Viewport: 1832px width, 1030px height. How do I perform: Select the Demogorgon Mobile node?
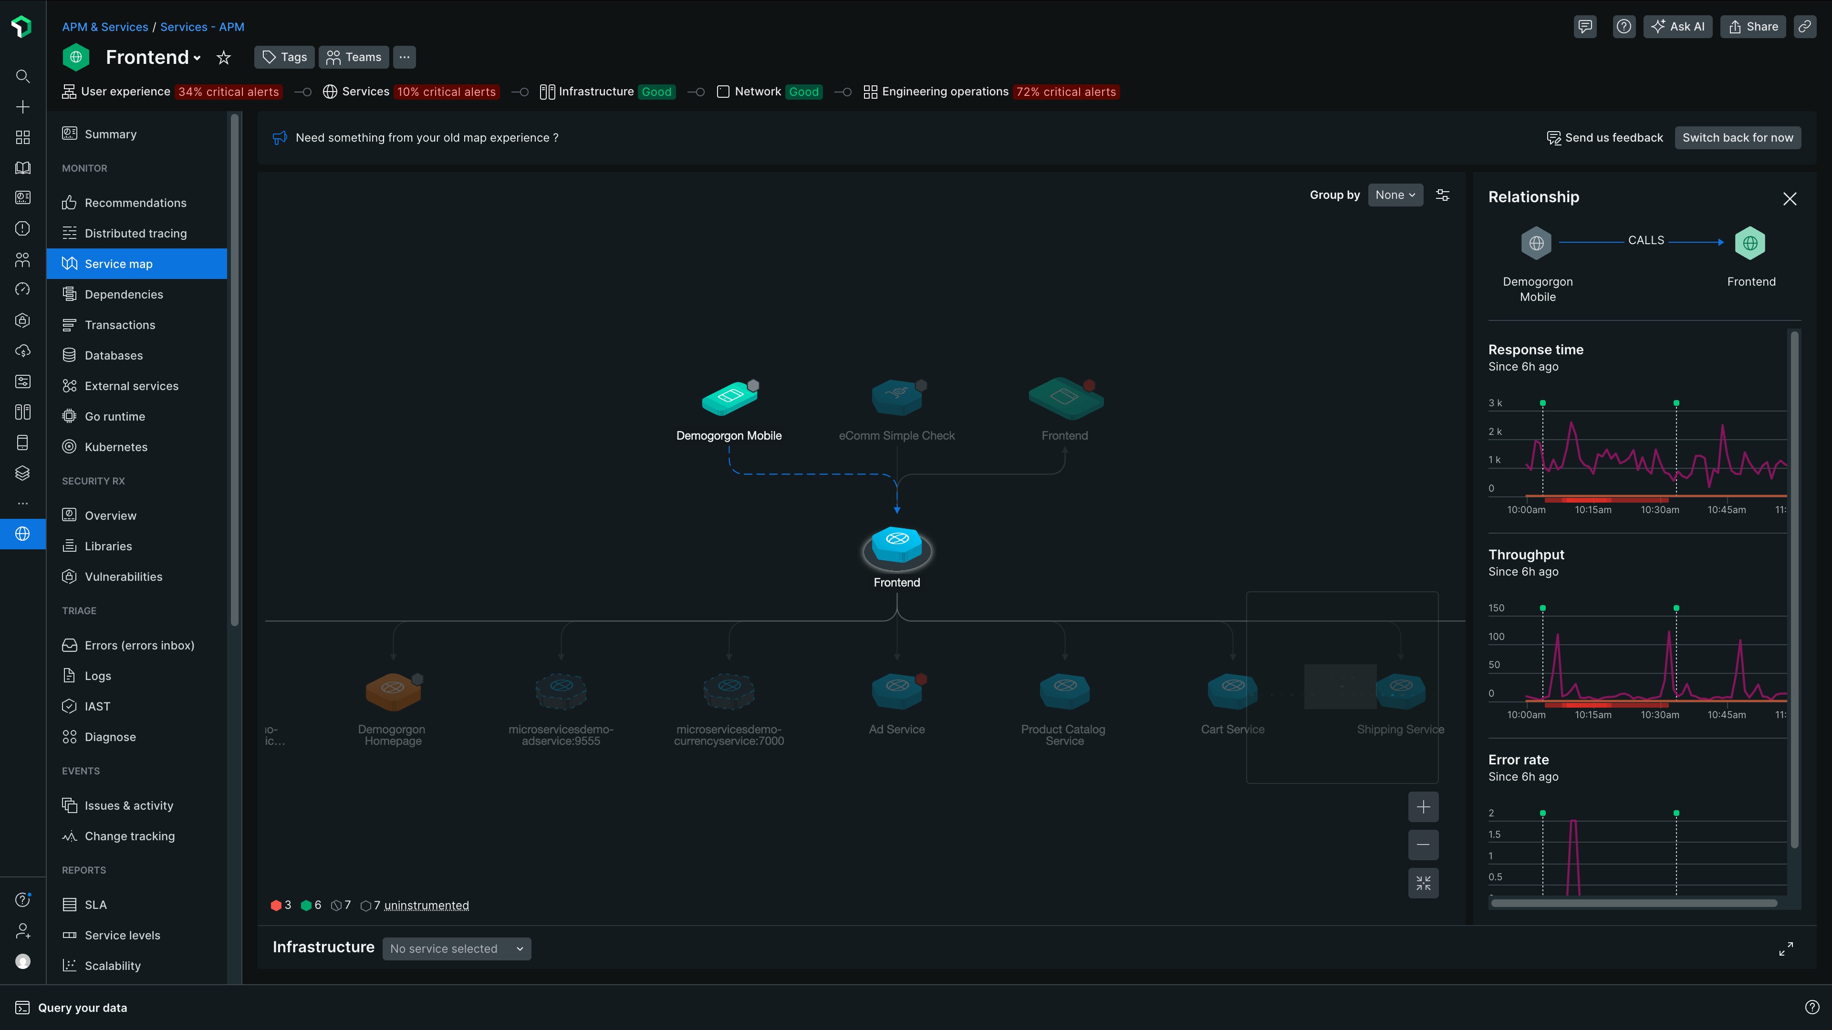pyautogui.click(x=729, y=398)
